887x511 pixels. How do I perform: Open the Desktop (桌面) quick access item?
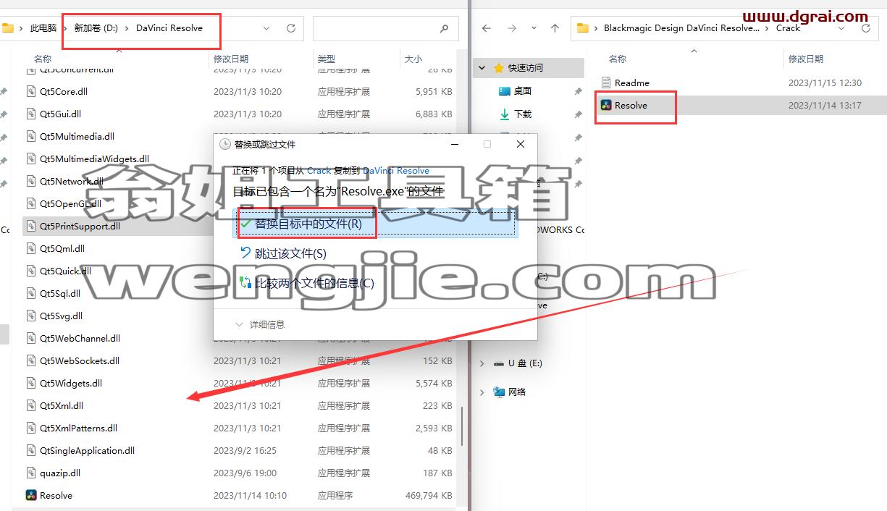516,91
